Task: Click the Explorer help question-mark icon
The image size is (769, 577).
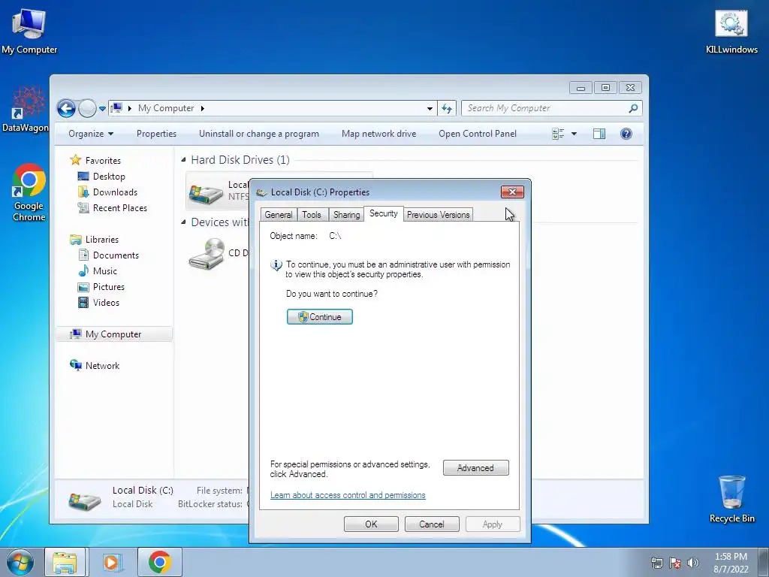Action: pos(626,134)
